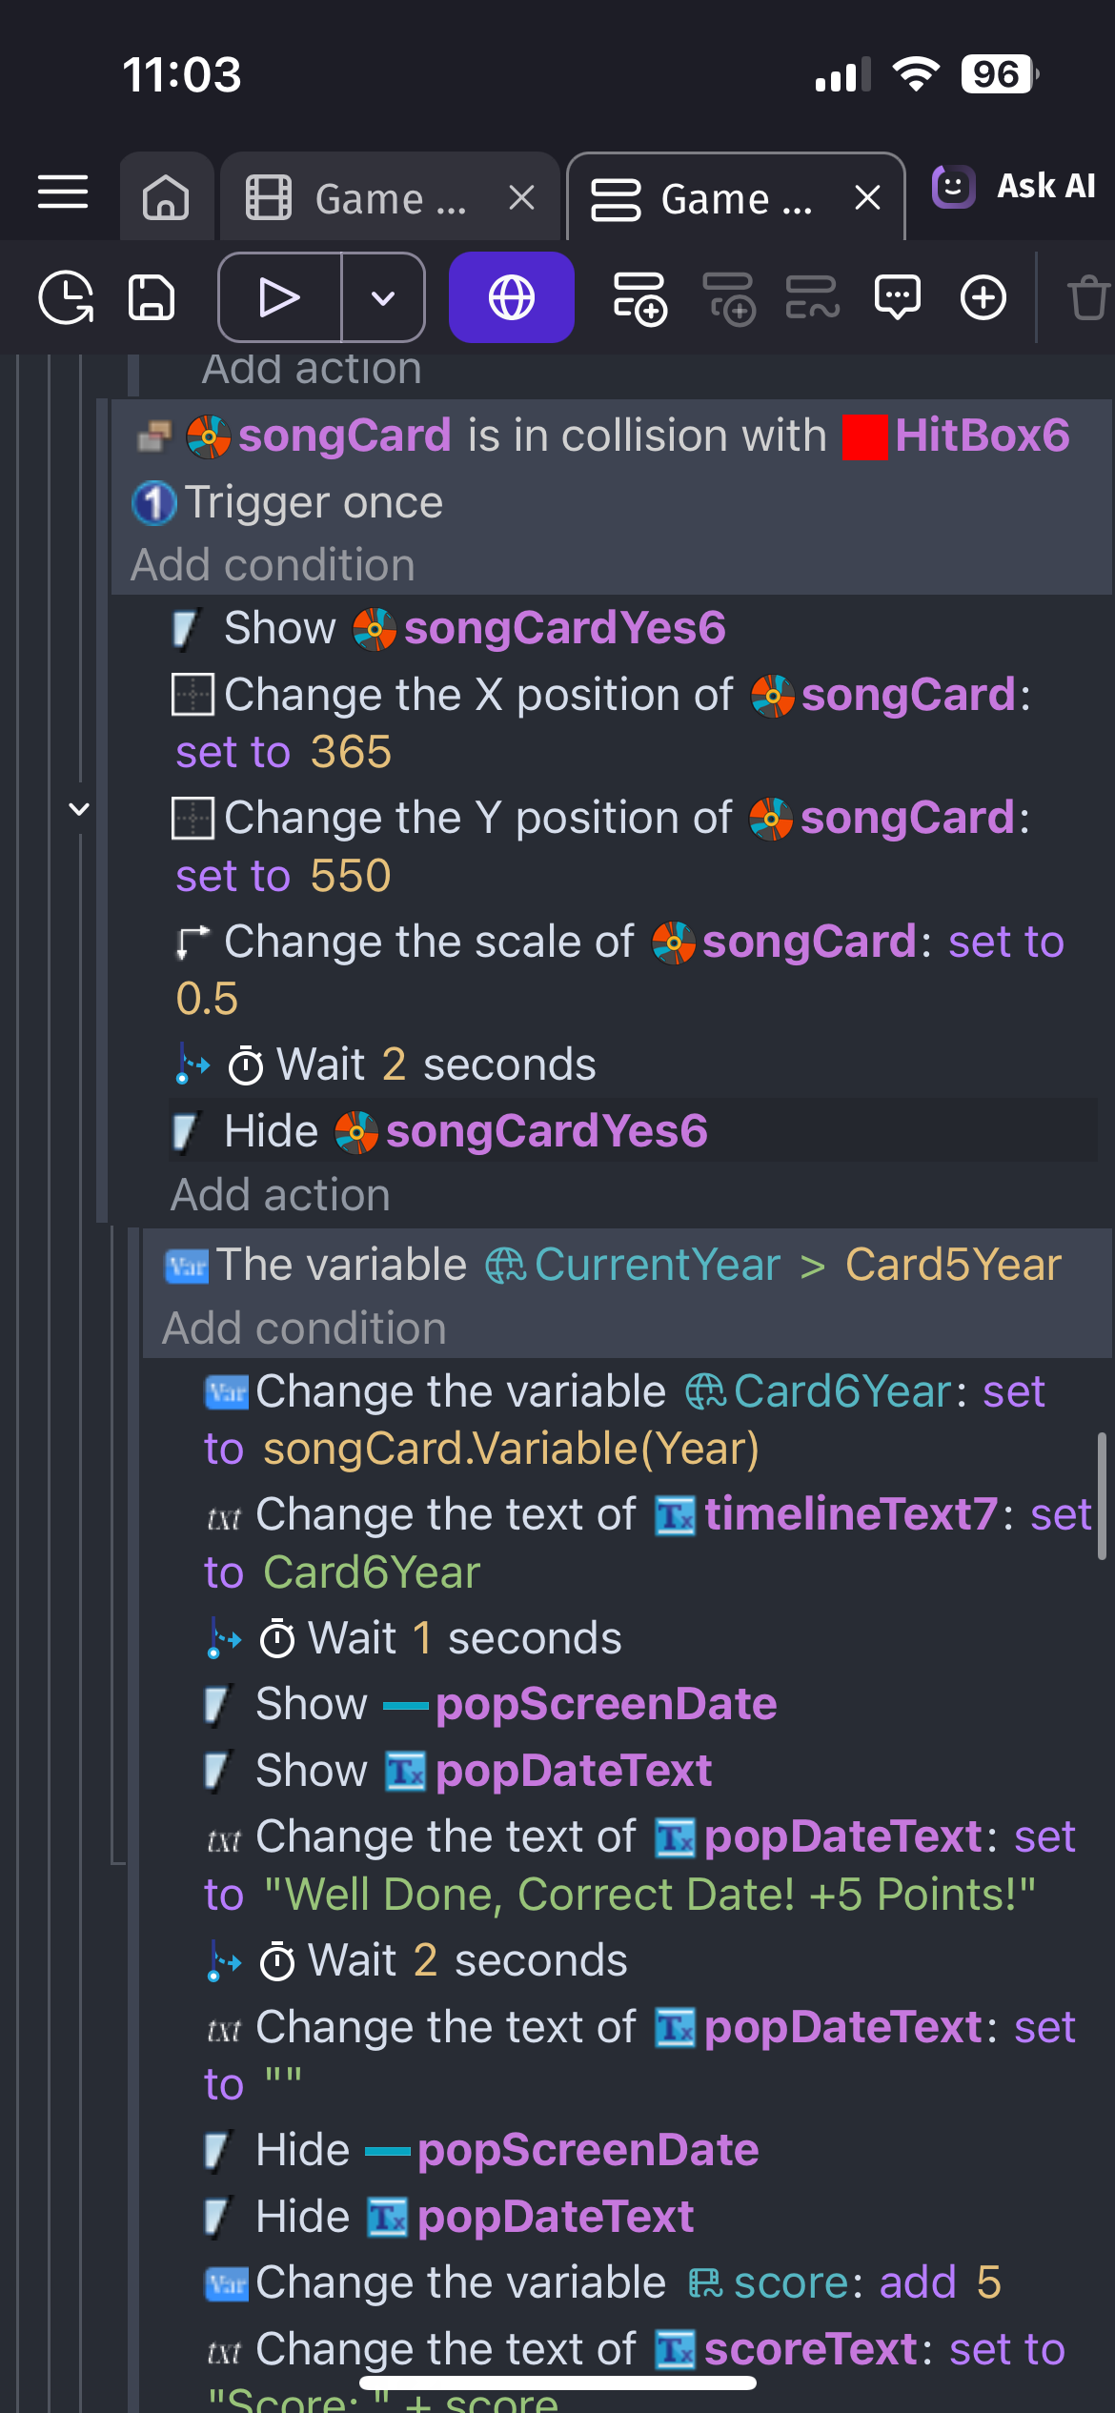Viewport: 1115px width, 2413px height.
Task: Click the red HitBox6 object swatch
Action: [864, 436]
